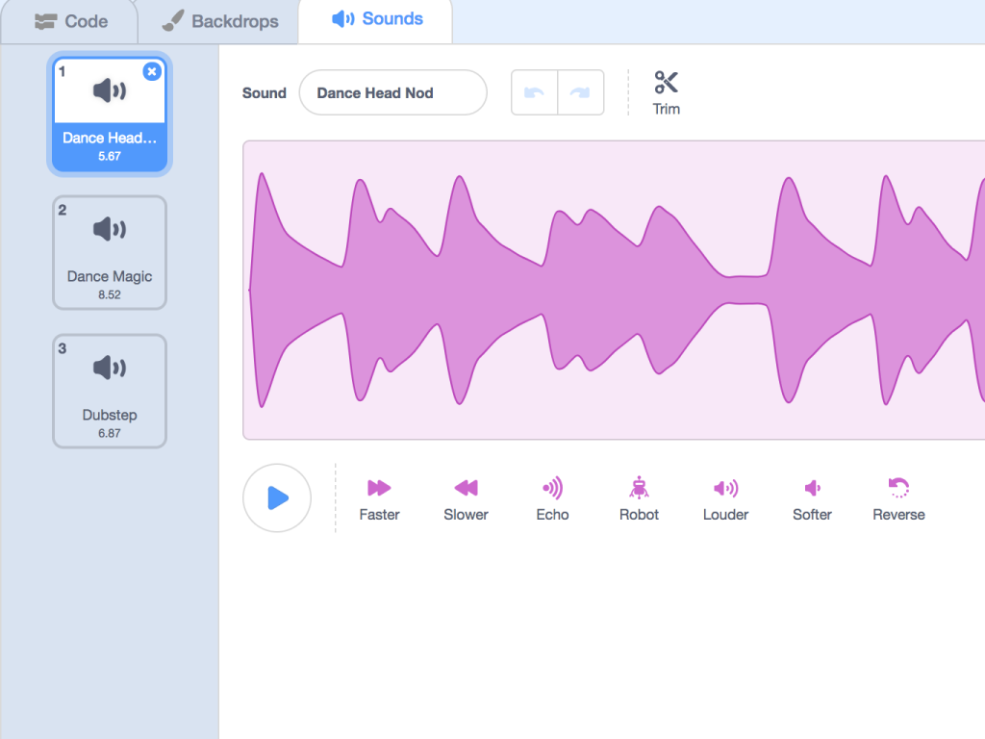Edit the sound name field

(393, 93)
